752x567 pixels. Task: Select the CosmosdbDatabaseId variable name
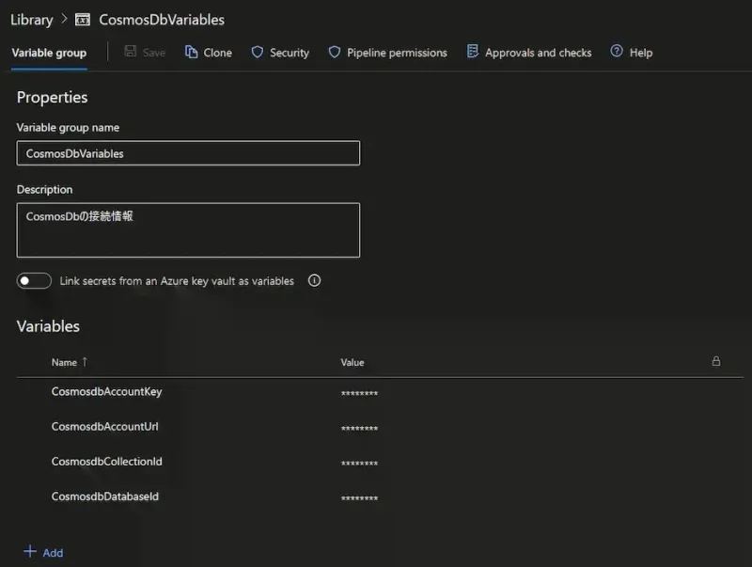click(x=104, y=497)
